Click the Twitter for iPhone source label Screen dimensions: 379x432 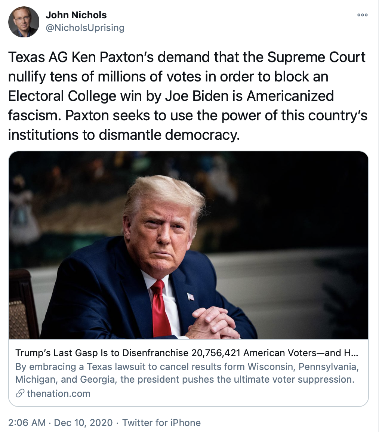pyautogui.click(x=161, y=423)
